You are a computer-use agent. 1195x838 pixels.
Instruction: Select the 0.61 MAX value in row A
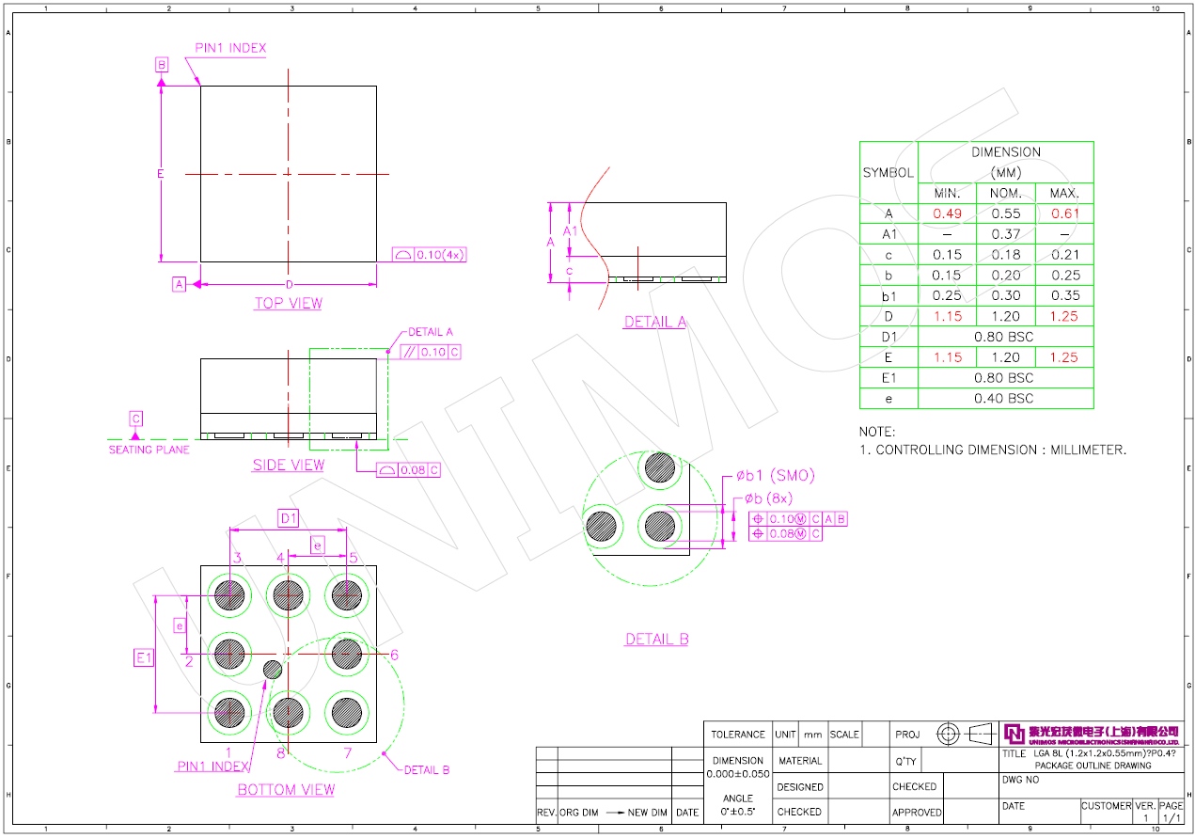pyautogui.click(x=1064, y=213)
